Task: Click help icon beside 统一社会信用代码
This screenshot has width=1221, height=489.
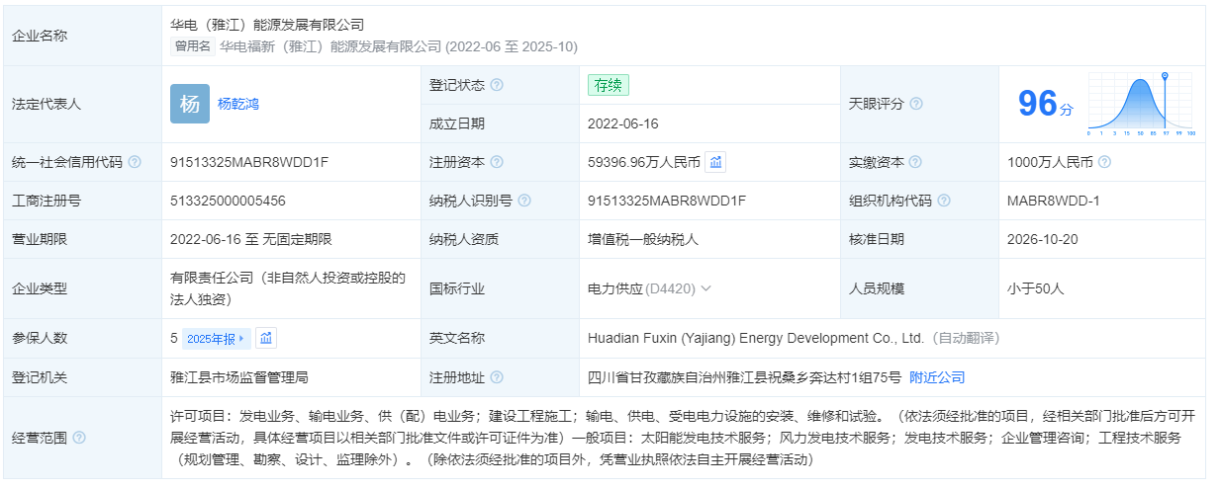Action: tap(135, 162)
